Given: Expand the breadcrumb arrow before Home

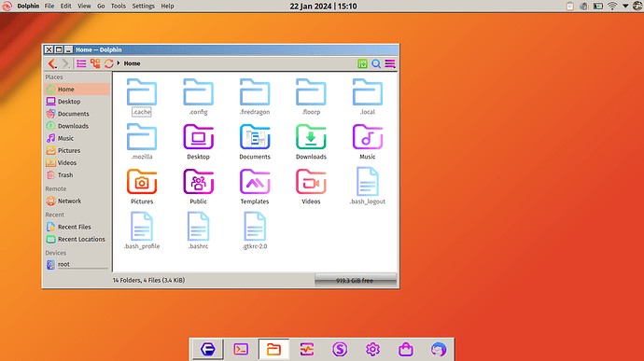Looking at the screenshot, I should (x=119, y=63).
